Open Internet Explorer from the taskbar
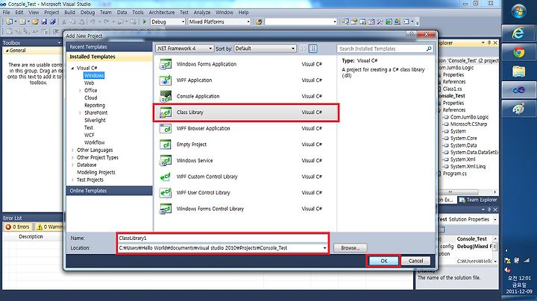This screenshot has height=301, width=537. tap(518, 34)
